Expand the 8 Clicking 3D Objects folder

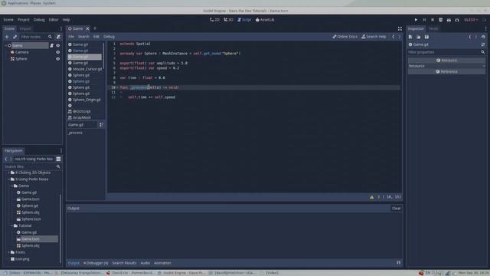[8, 172]
